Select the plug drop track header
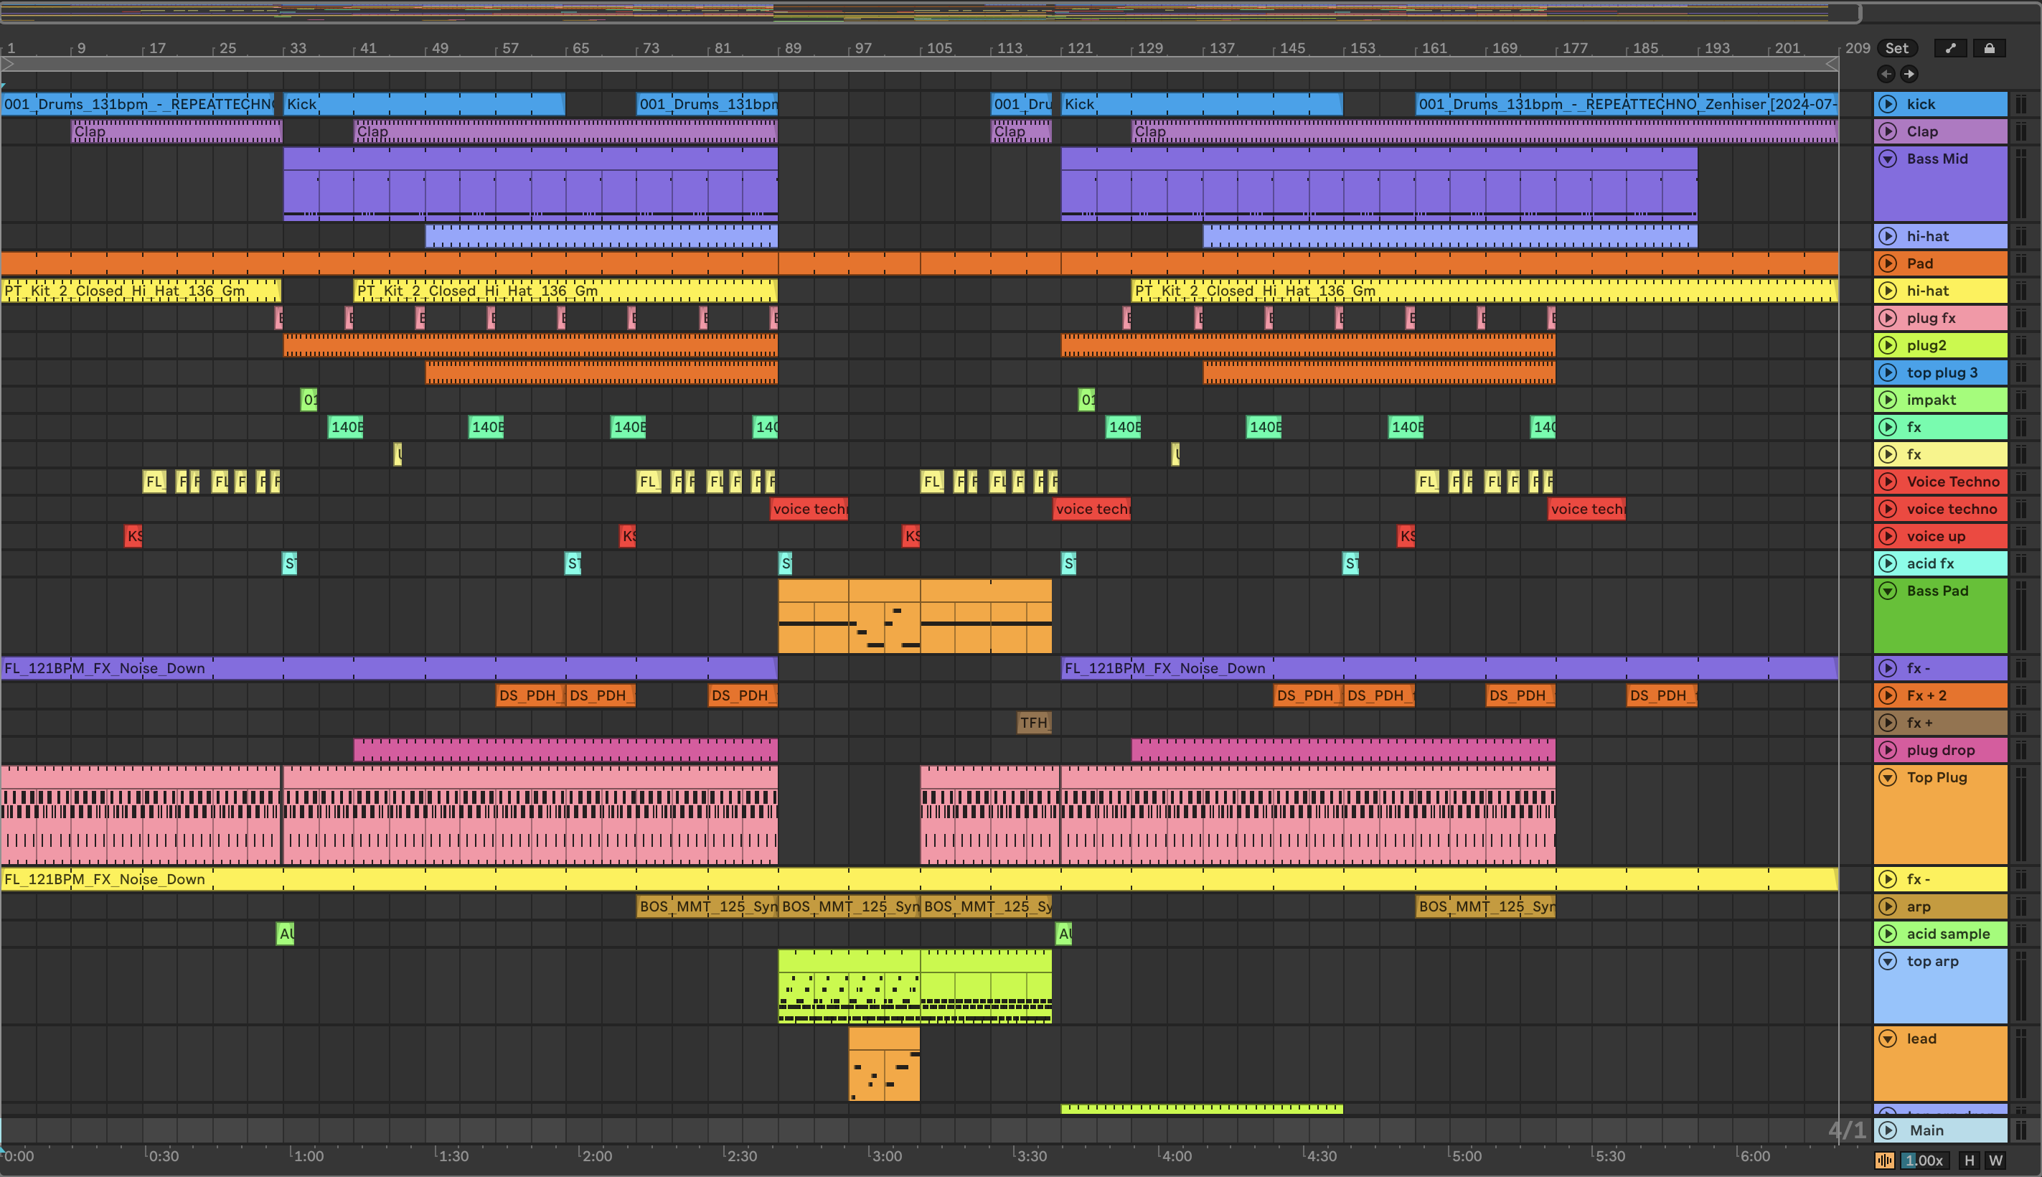 point(1955,750)
